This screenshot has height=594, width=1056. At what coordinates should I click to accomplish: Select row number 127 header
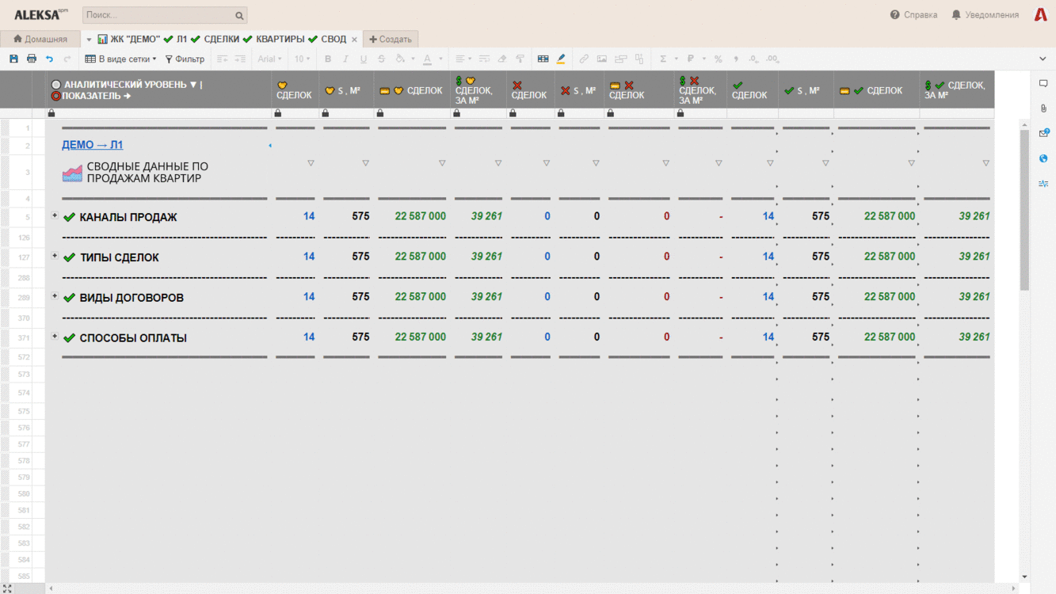[22, 257]
